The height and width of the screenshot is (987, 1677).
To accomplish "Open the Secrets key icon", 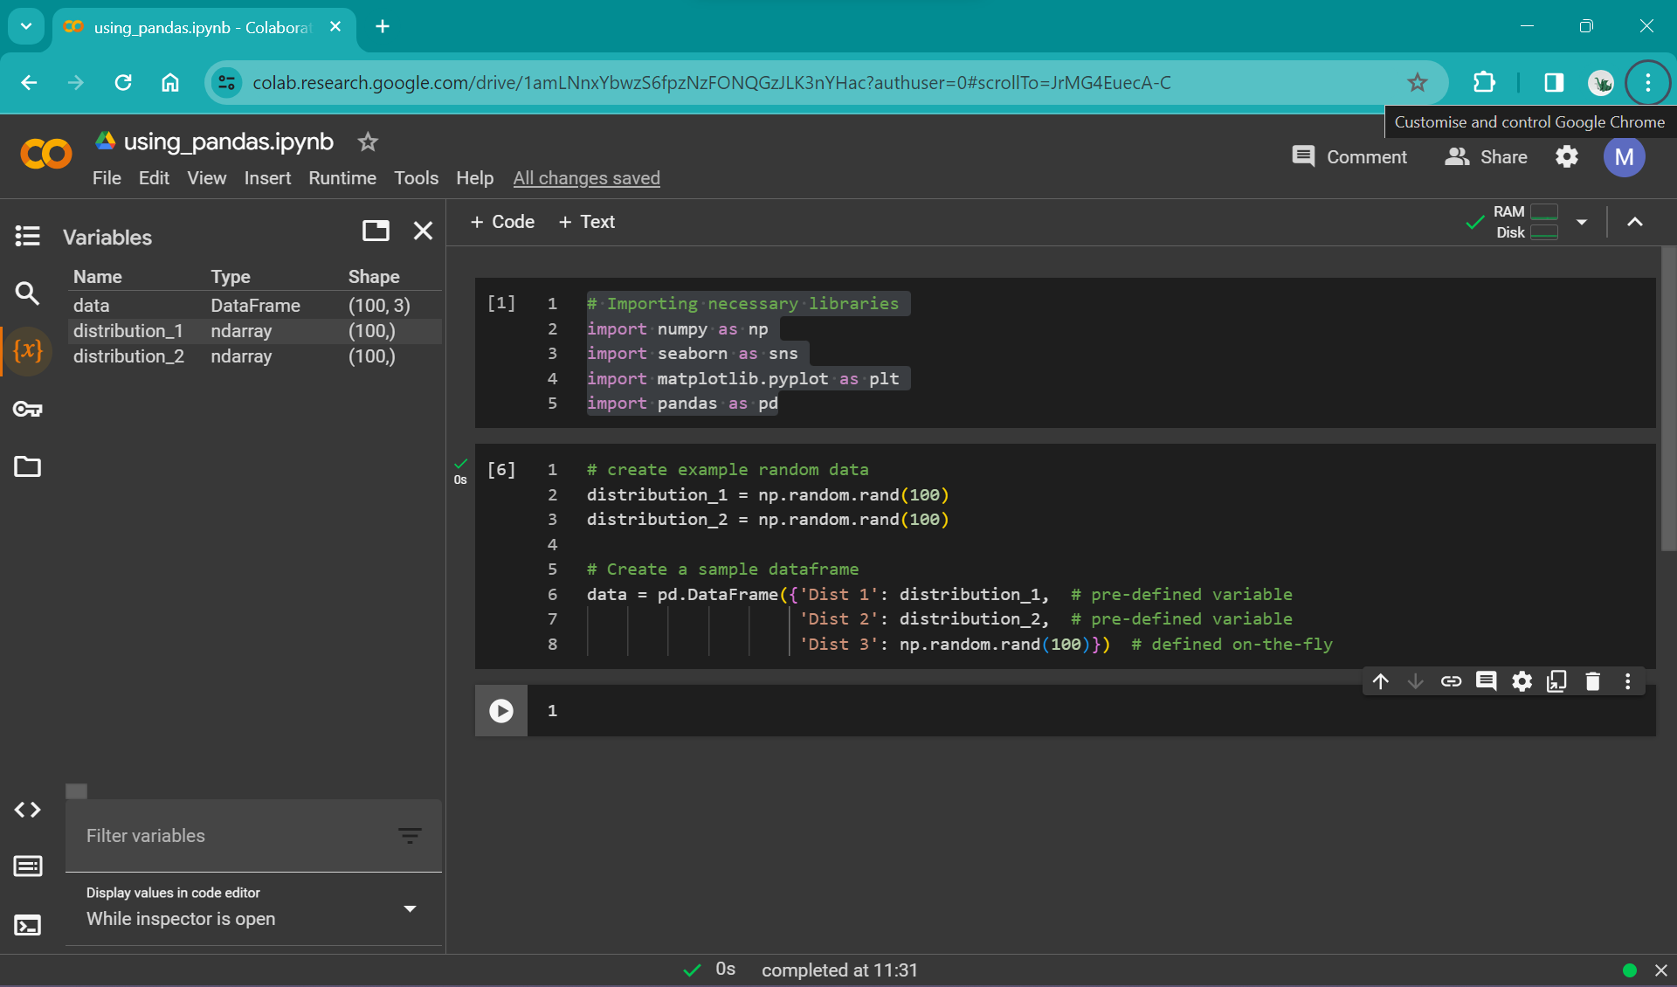I will click(27, 409).
